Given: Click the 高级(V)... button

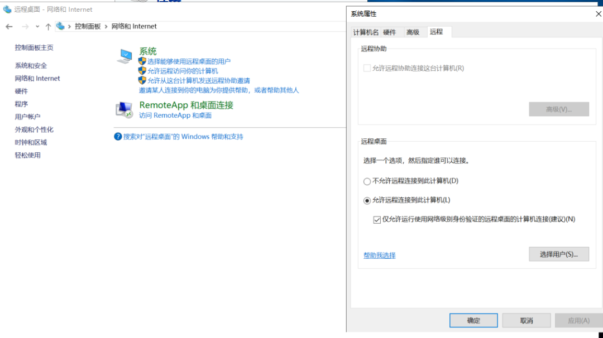Looking at the screenshot, I should pyautogui.click(x=559, y=109).
